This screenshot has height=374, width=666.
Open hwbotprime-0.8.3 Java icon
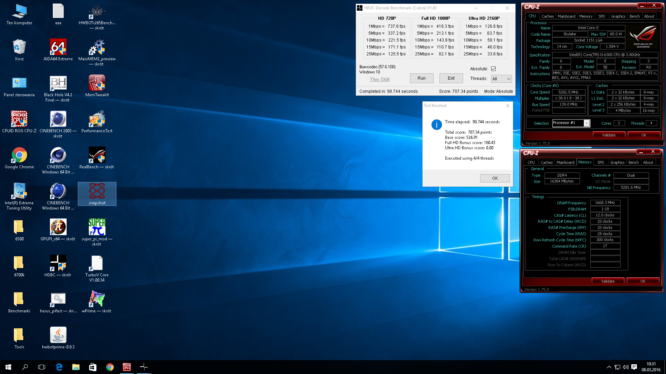(58, 338)
